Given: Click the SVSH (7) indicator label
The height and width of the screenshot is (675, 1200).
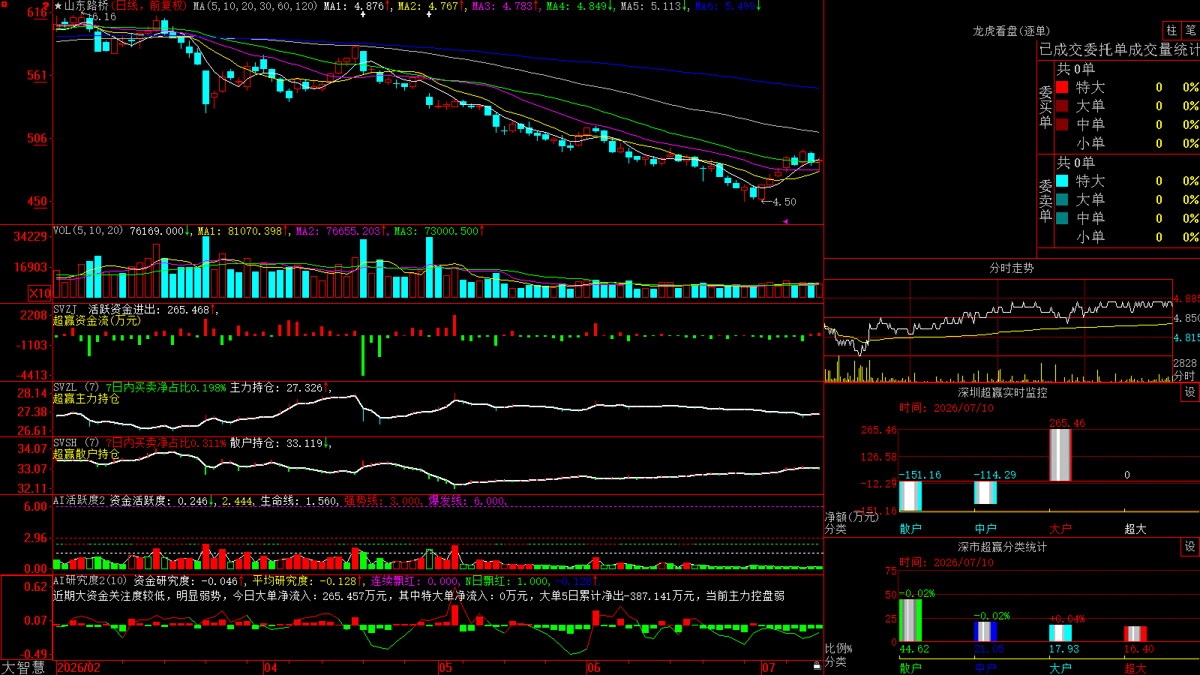Looking at the screenshot, I should (76, 443).
